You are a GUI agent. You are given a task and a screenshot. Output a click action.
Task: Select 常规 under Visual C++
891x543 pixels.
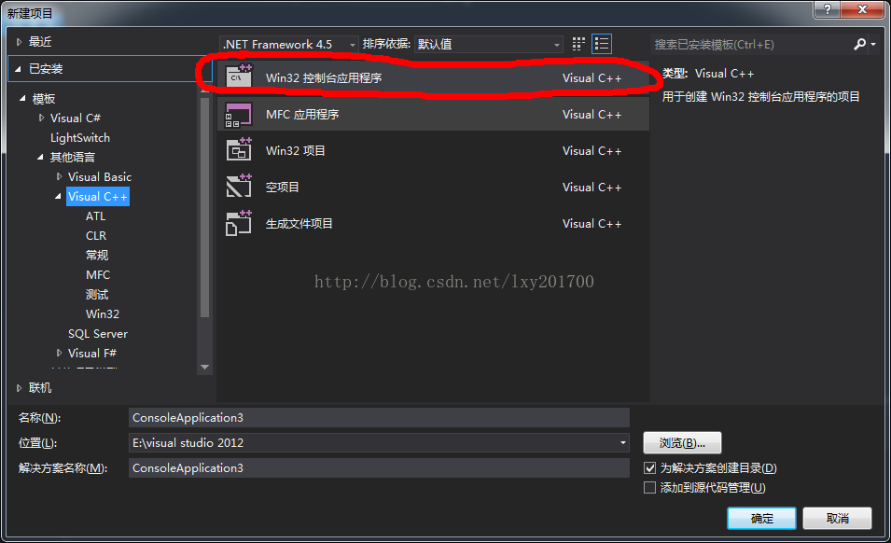[x=97, y=255]
